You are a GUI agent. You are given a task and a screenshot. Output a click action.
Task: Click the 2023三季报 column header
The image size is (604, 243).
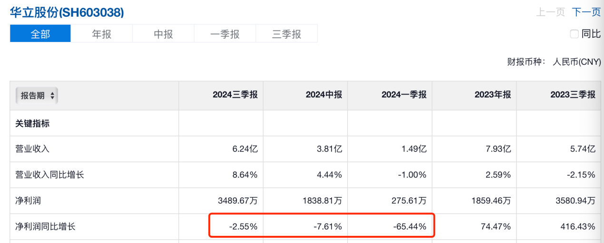point(573,95)
